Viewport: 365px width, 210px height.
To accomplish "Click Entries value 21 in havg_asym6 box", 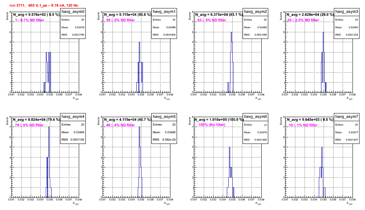I will pyautogui.click(x=265, y=125).
